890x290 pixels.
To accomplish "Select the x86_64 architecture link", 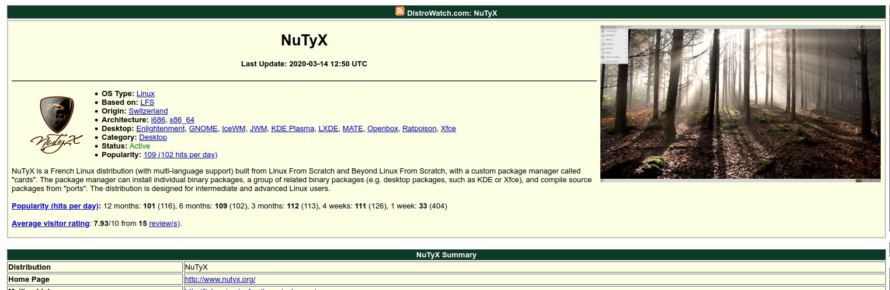I will (x=182, y=120).
